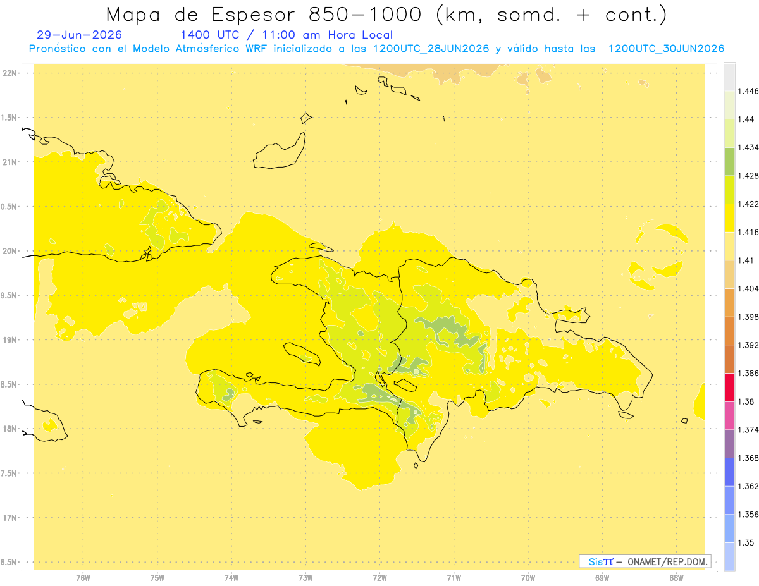Click the 19N latitude label
This screenshot has width=759, height=586.
(9, 340)
